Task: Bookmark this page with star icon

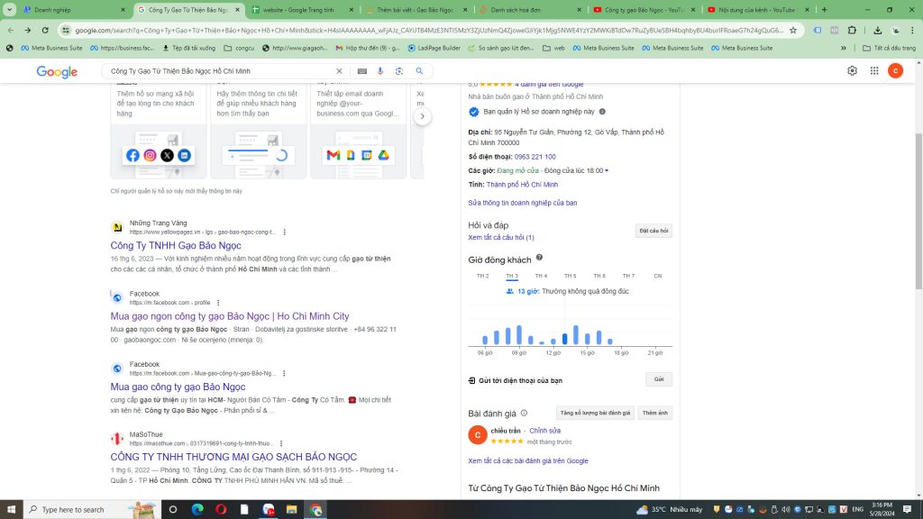Action: [x=792, y=30]
